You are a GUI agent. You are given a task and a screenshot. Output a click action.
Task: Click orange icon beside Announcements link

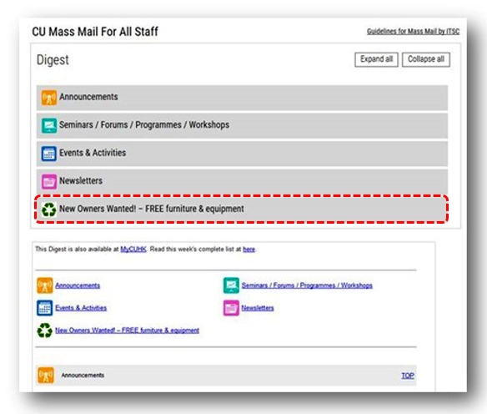point(45,285)
